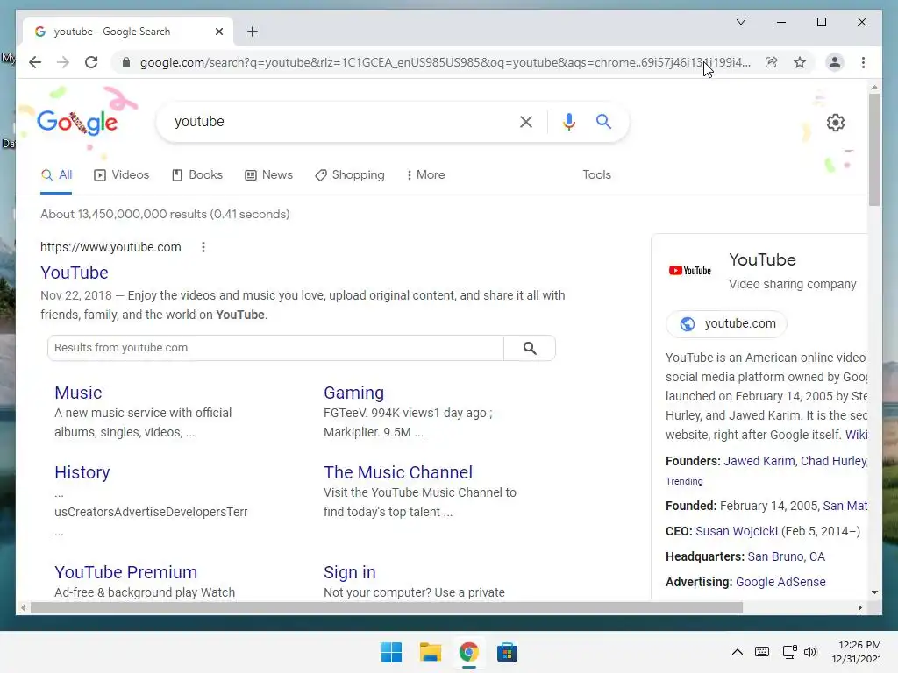Open the San Bruno, CA link
The image size is (898, 673).
click(787, 556)
